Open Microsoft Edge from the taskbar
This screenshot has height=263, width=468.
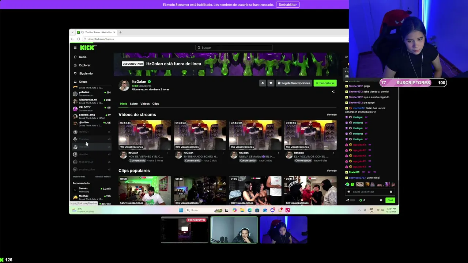250,210
